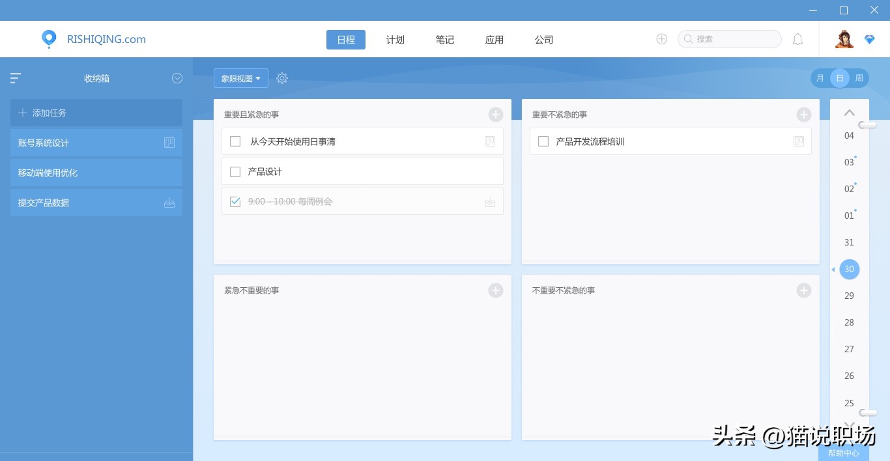
Task: Click the board icon on 从今天开始使用日事清 task
Action: [x=489, y=141]
